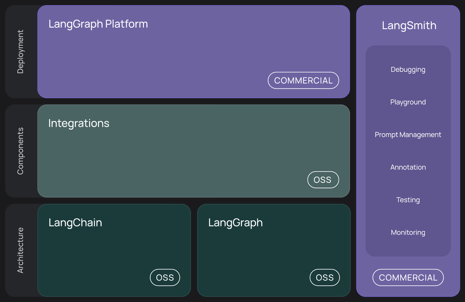Click COMMERCIAL badge in LangGraph Platform box

303,81
